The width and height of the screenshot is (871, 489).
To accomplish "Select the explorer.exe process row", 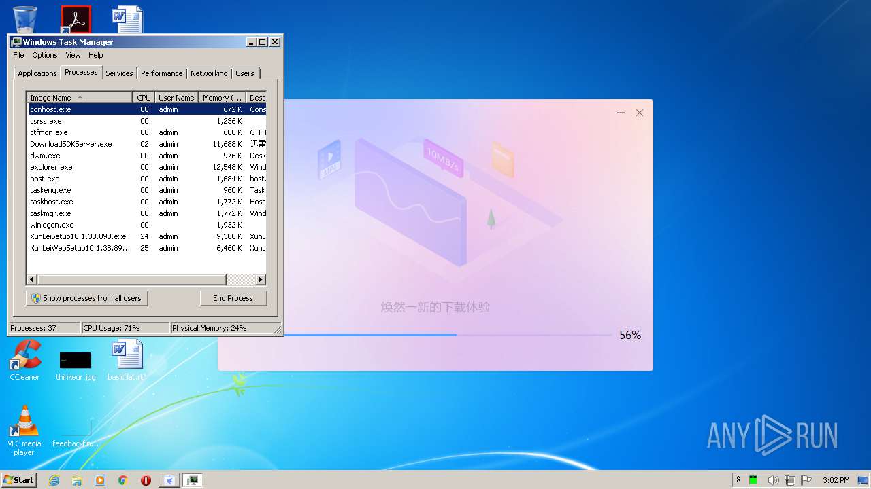I will (147, 167).
